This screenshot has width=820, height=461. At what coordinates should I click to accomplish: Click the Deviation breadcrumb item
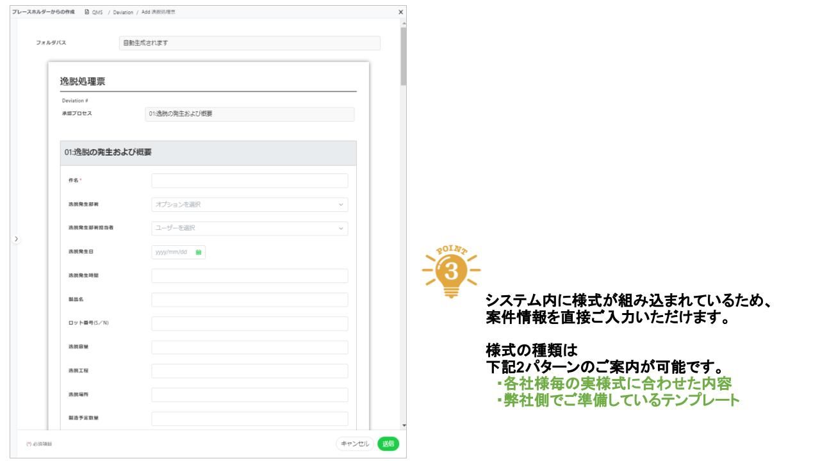pos(123,12)
